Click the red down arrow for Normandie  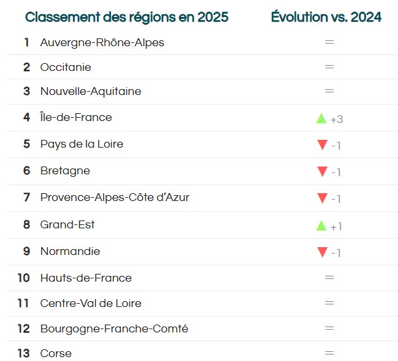323,252
